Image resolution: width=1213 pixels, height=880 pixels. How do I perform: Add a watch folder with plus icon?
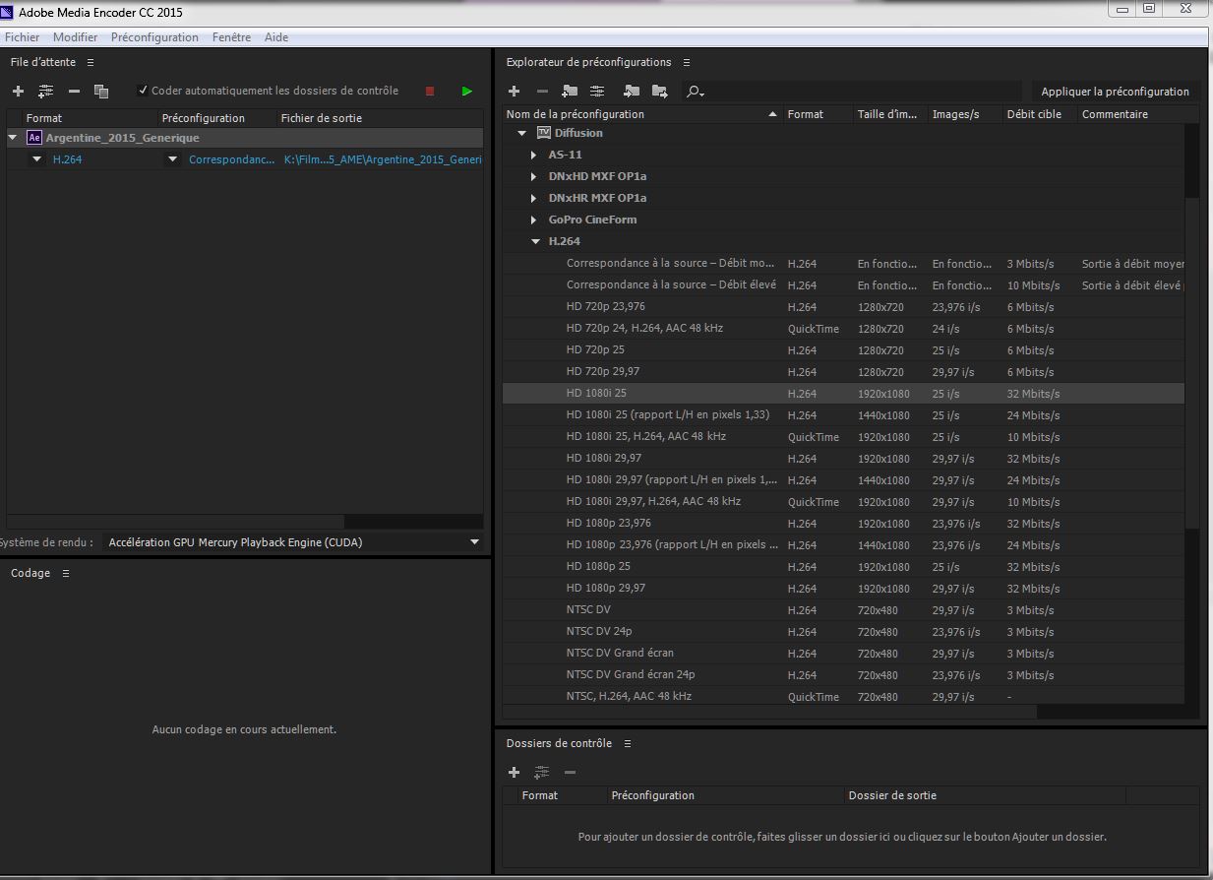(514, 773)
